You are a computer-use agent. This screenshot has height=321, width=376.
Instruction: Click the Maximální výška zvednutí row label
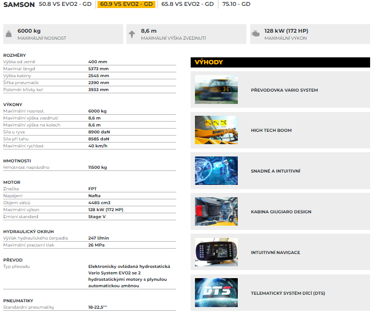click(x=31, y=118)
